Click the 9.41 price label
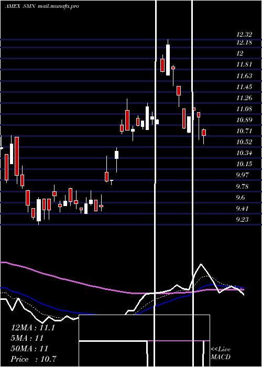Image resolution: width=262 pixels, height=367 pixels. tap(242, 208)
